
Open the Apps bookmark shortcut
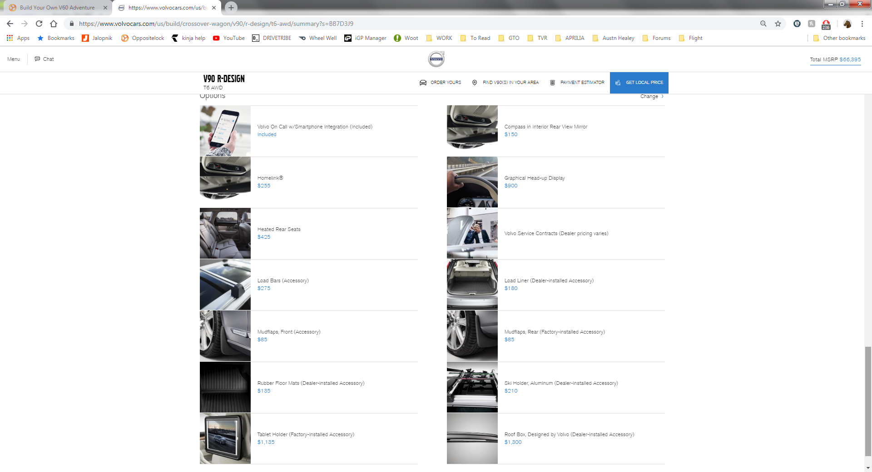[x=18, y=38]
